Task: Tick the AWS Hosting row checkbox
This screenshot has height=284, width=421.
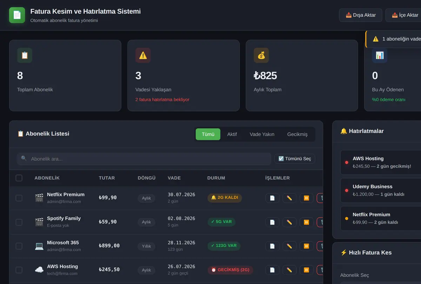Action: click(19, 270)
